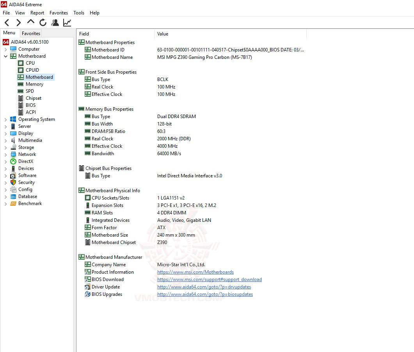
Task: Open the Favorites menu in menu bar
Action: [x=59, y=12]
